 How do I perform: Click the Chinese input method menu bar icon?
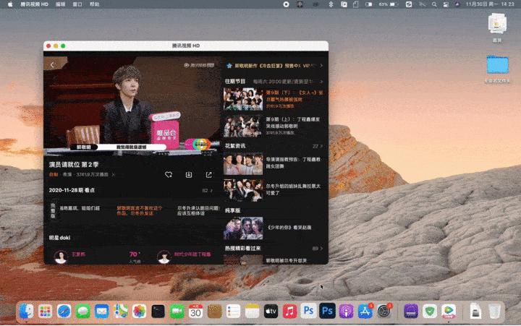click(x=300, y=4)
